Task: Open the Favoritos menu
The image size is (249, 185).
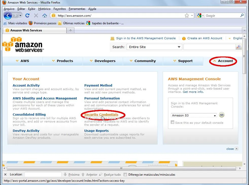Action: [60, 9]
